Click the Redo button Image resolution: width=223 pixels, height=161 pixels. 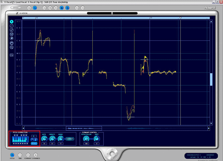(83, 8)
